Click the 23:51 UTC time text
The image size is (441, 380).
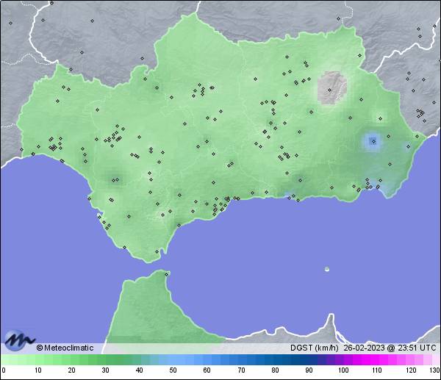417,348
